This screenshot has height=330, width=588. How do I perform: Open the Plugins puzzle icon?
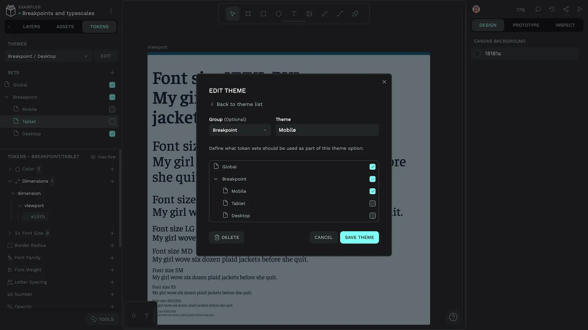pyautogui.click(x=355, y=14)
